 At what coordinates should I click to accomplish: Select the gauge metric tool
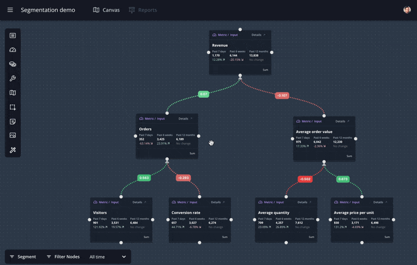click(x=13, y=50)
